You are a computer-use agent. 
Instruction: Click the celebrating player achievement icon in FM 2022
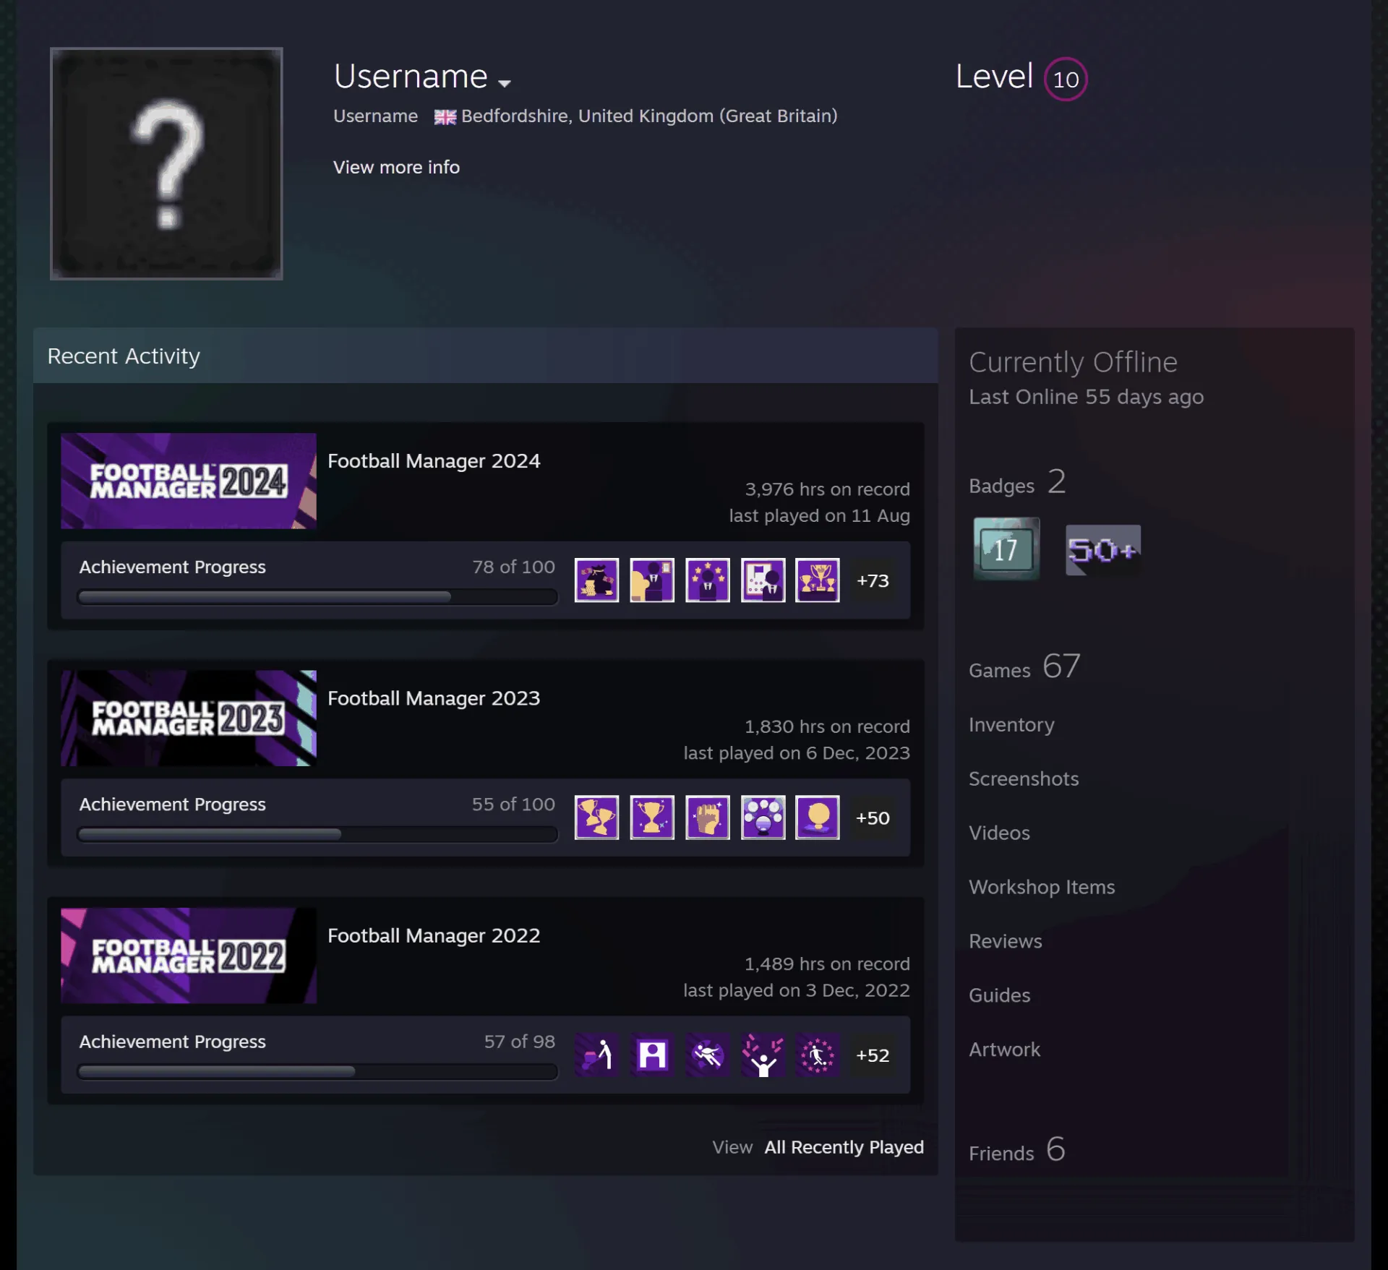(x=763, y=1055)
